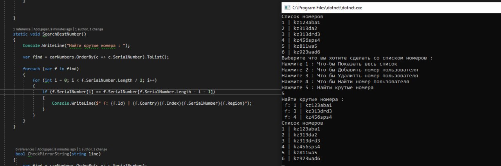Click console line 'Нажмите 4 : Что-бы Найти номер'
Viewport: 501px width, 166px height.
pyautogui.click(x=345, y=82)
